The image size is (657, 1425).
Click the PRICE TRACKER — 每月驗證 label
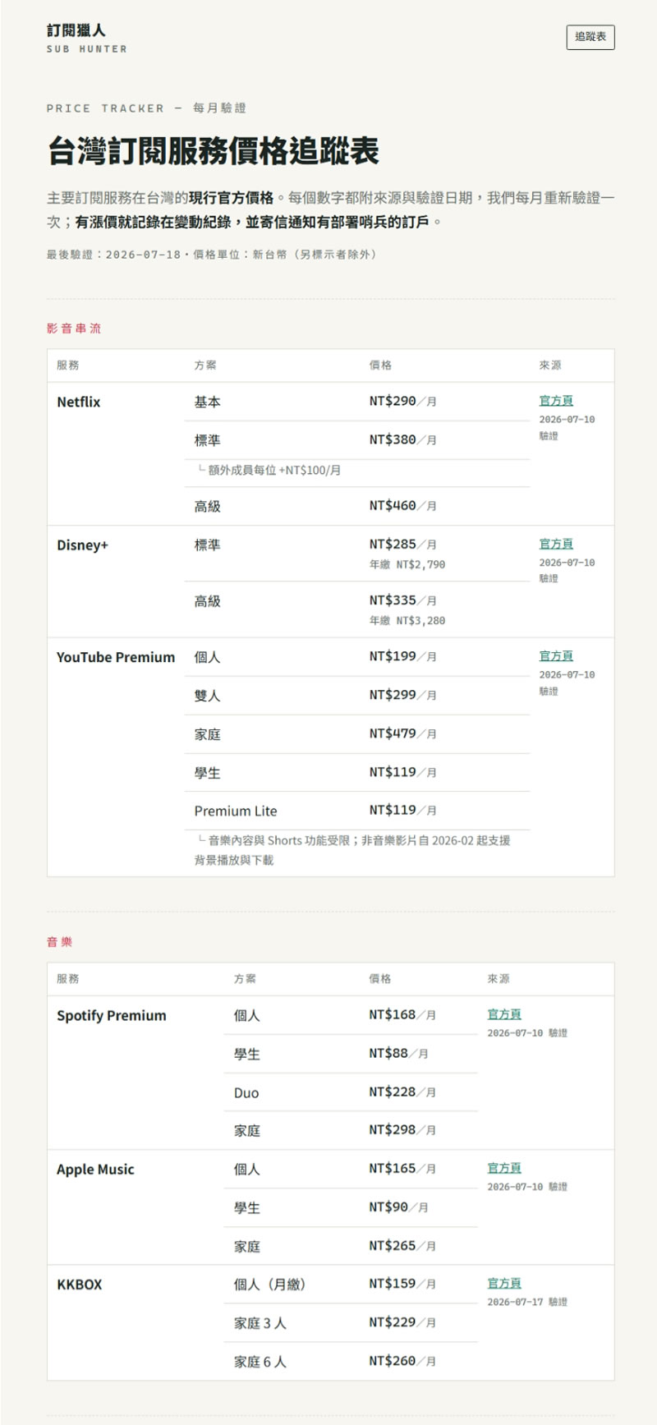[146, 108]
